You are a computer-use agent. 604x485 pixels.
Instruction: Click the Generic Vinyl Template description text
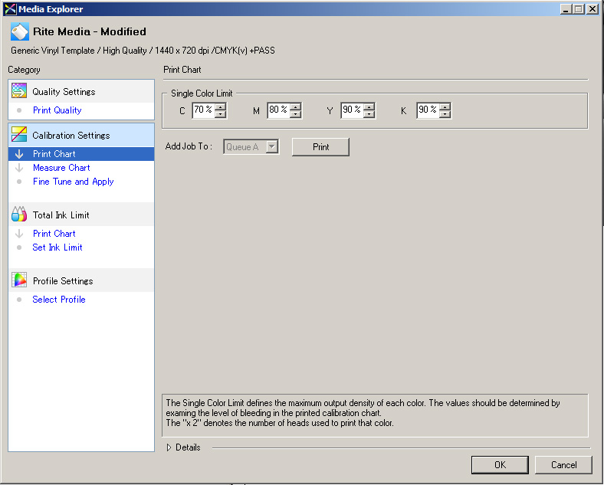(x=143, y=51)
